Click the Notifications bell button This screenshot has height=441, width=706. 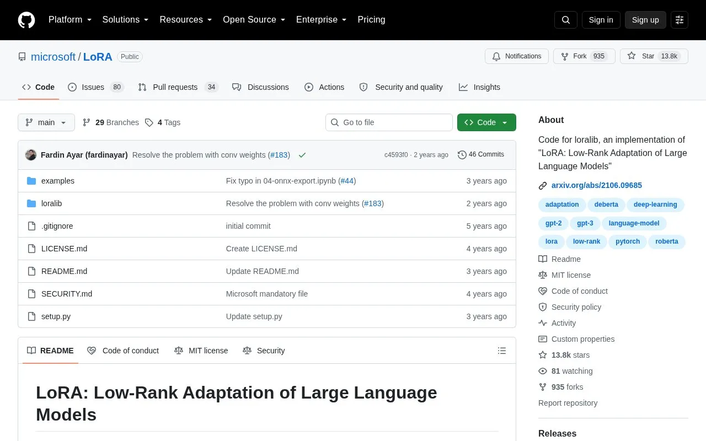(x=517, y=56)
